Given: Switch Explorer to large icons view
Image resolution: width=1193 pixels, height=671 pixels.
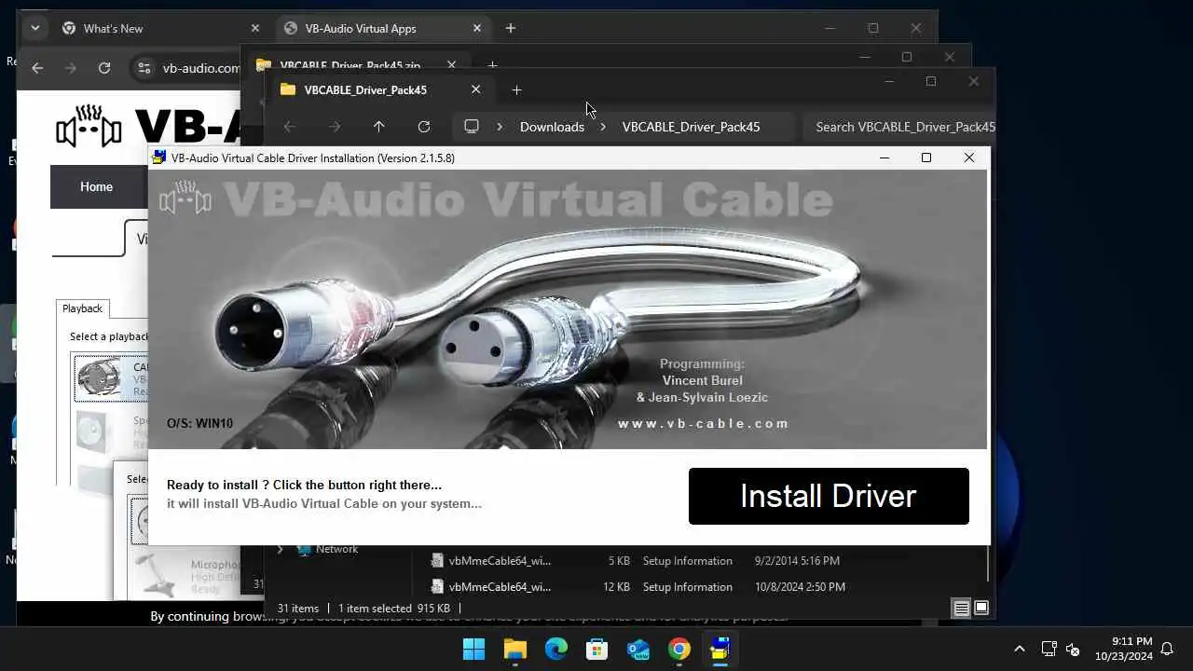Looking at the screenshot, I should (x=981, y=609).
